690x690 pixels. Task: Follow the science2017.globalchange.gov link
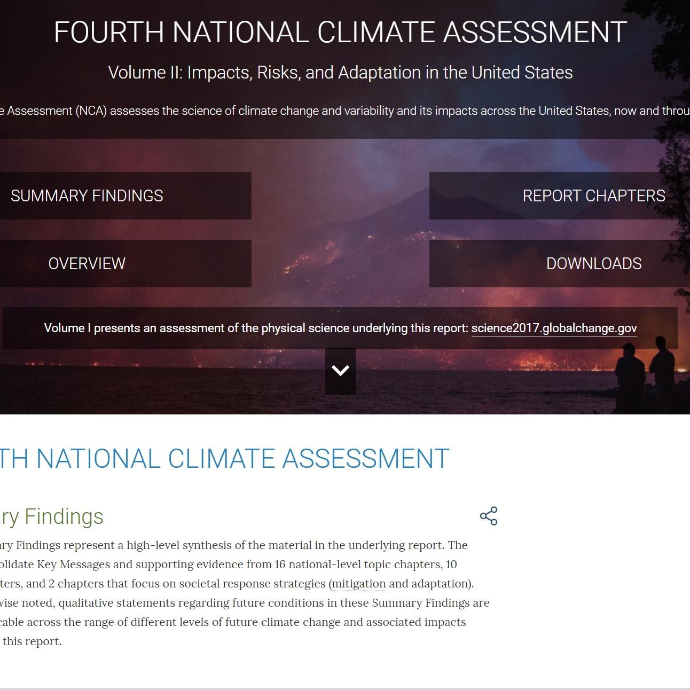coord(554,328)
